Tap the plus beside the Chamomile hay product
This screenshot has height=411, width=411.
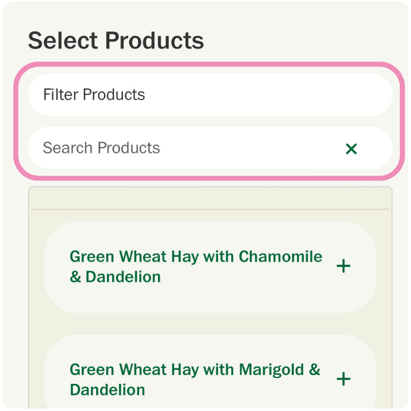[343, 266]
